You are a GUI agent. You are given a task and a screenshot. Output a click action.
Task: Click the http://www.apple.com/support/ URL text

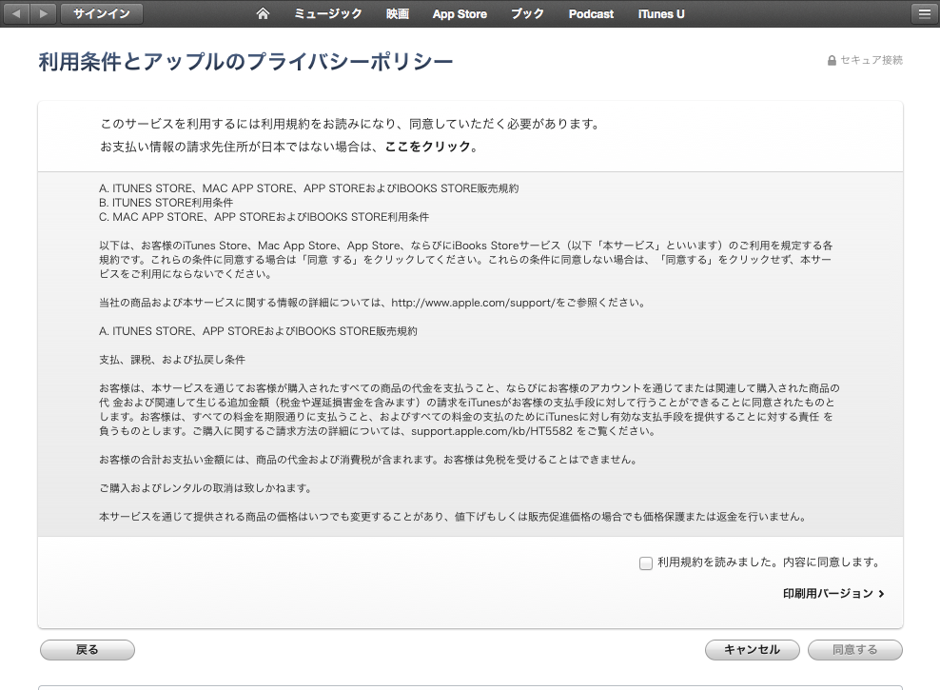pyautogui.click(x=474, y=303)
